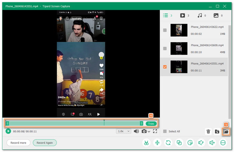Click the timeline playhead marker
The width and height of the screenshot is (234, 152).
coord(104,123)
